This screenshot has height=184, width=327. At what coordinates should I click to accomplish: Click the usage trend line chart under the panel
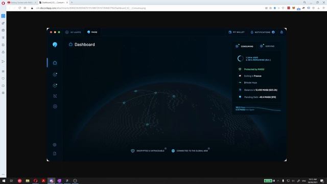pyautogui.click(x=258, y=109)
